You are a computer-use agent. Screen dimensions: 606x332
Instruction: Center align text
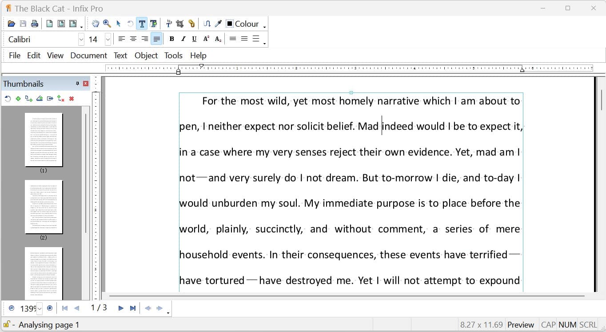point(133,39)
